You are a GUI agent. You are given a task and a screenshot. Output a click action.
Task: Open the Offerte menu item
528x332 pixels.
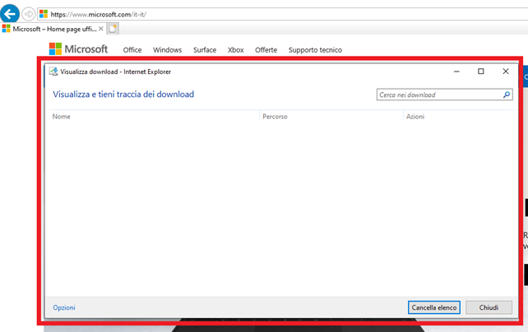pyautogui.click(x=266, y=50)
